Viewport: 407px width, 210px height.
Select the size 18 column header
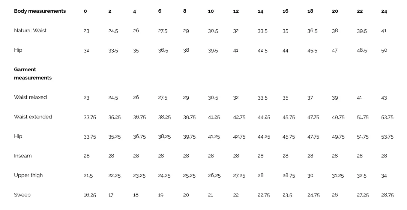(x=310, y=11)
